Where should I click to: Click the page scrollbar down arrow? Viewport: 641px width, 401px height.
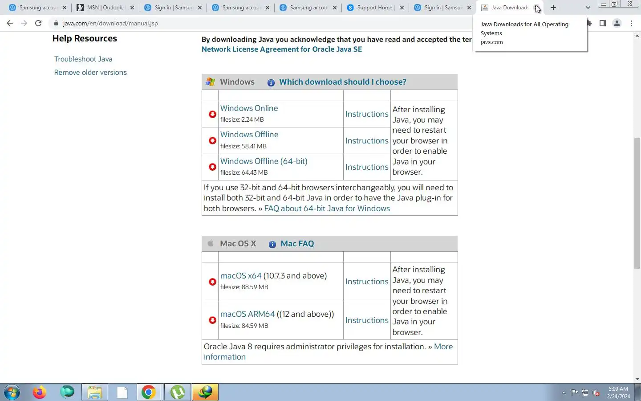[x=637, y=379]
